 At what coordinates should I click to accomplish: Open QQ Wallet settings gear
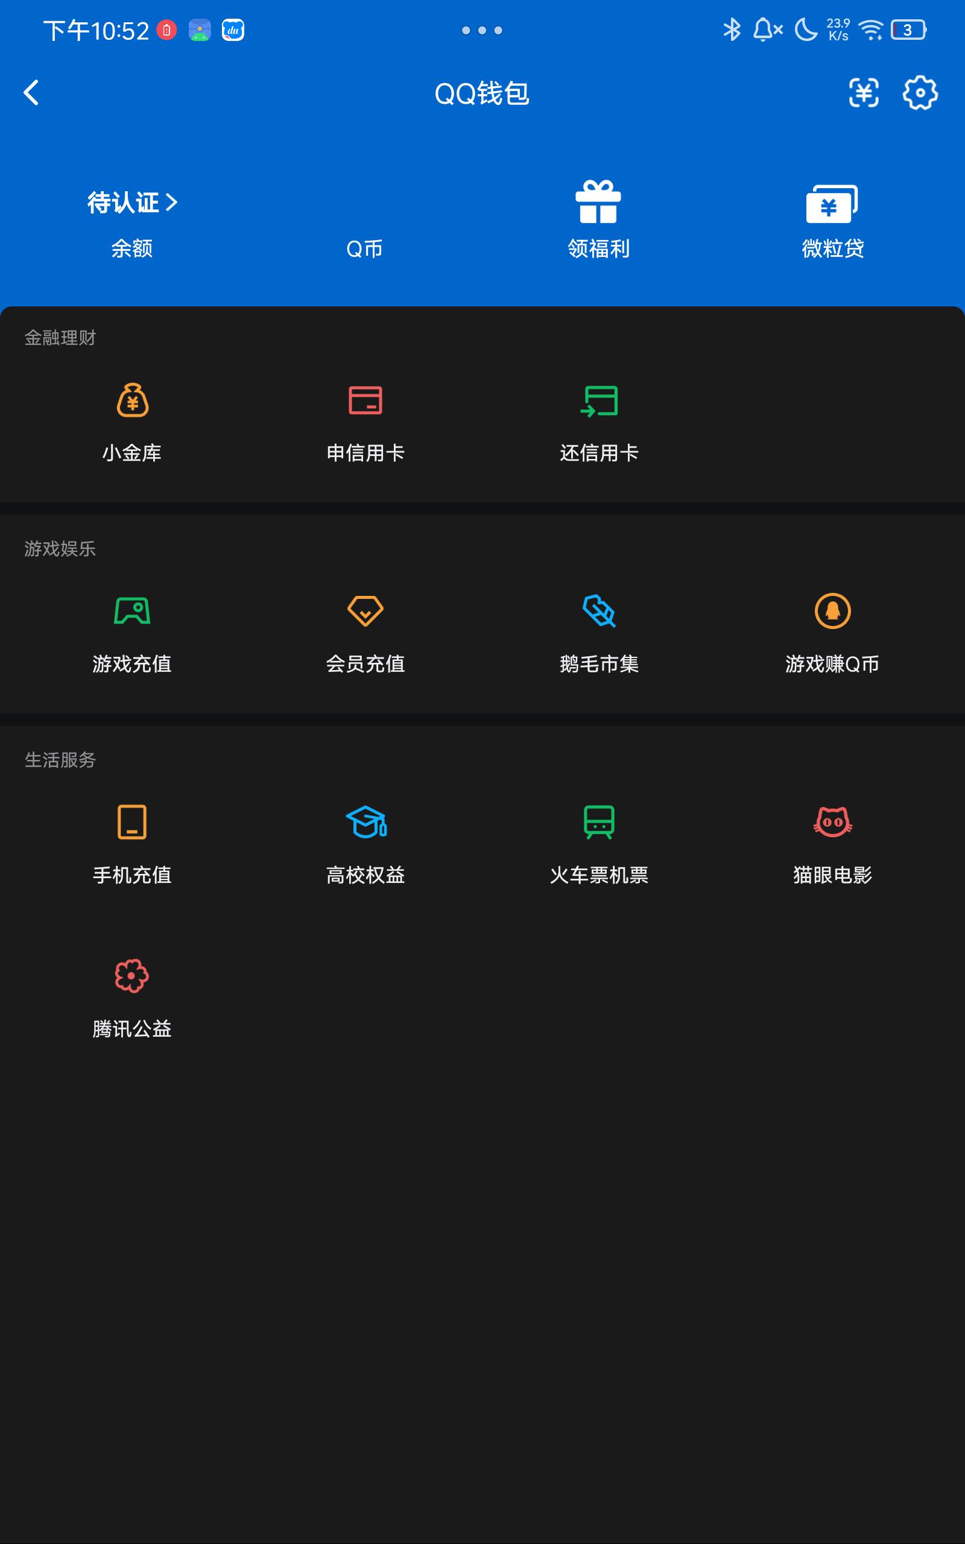[x=920, y=93]
